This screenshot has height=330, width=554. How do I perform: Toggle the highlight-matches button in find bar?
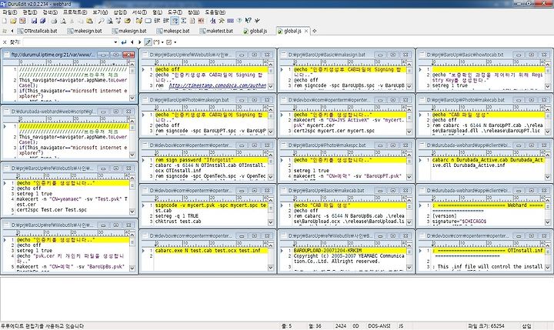pos(148,42)
